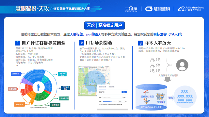Click the blue circle on the map
This screenshot has height=117, width=209.
pos(95,81)
